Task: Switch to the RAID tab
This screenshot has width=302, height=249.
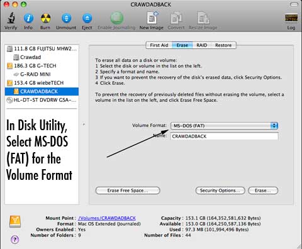Action: pos(202,45)
